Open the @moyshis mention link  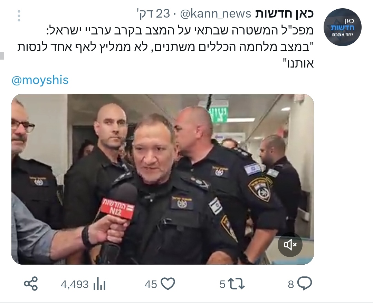coord(40,80)
